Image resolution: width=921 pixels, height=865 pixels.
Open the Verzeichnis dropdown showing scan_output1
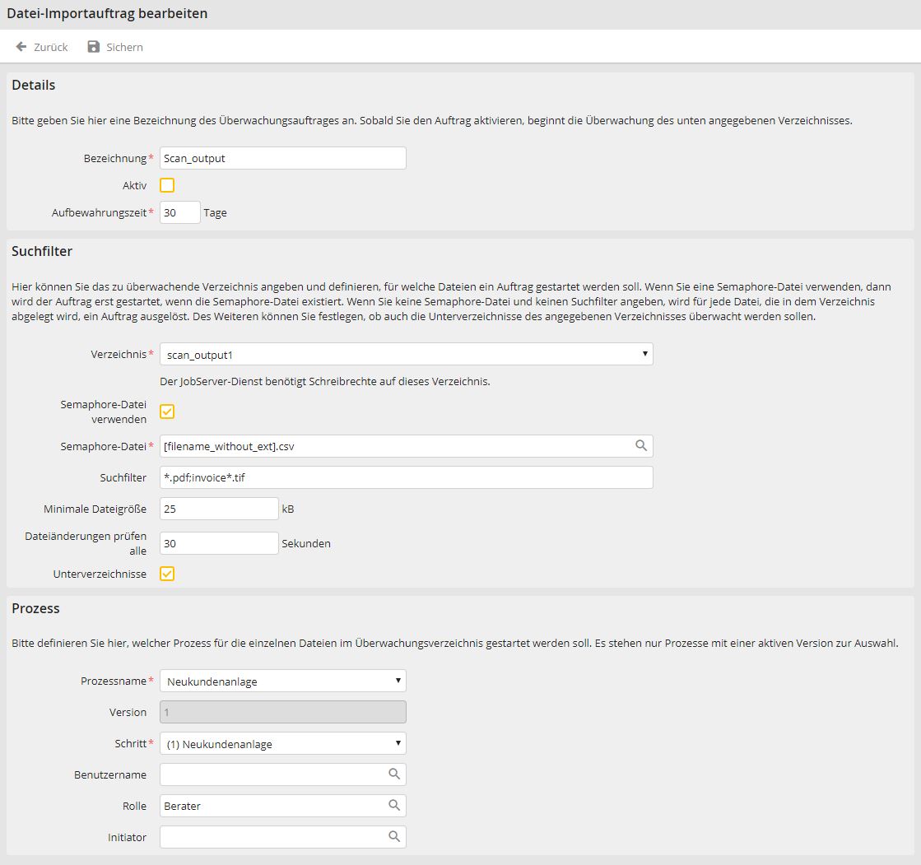click(645, 354)
